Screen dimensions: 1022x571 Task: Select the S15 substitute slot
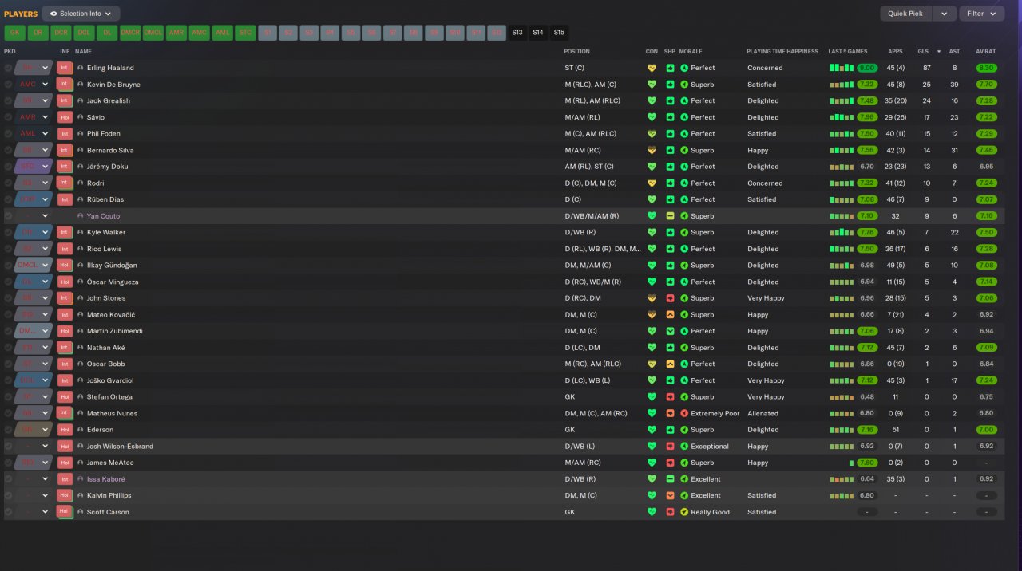point(559,33)
